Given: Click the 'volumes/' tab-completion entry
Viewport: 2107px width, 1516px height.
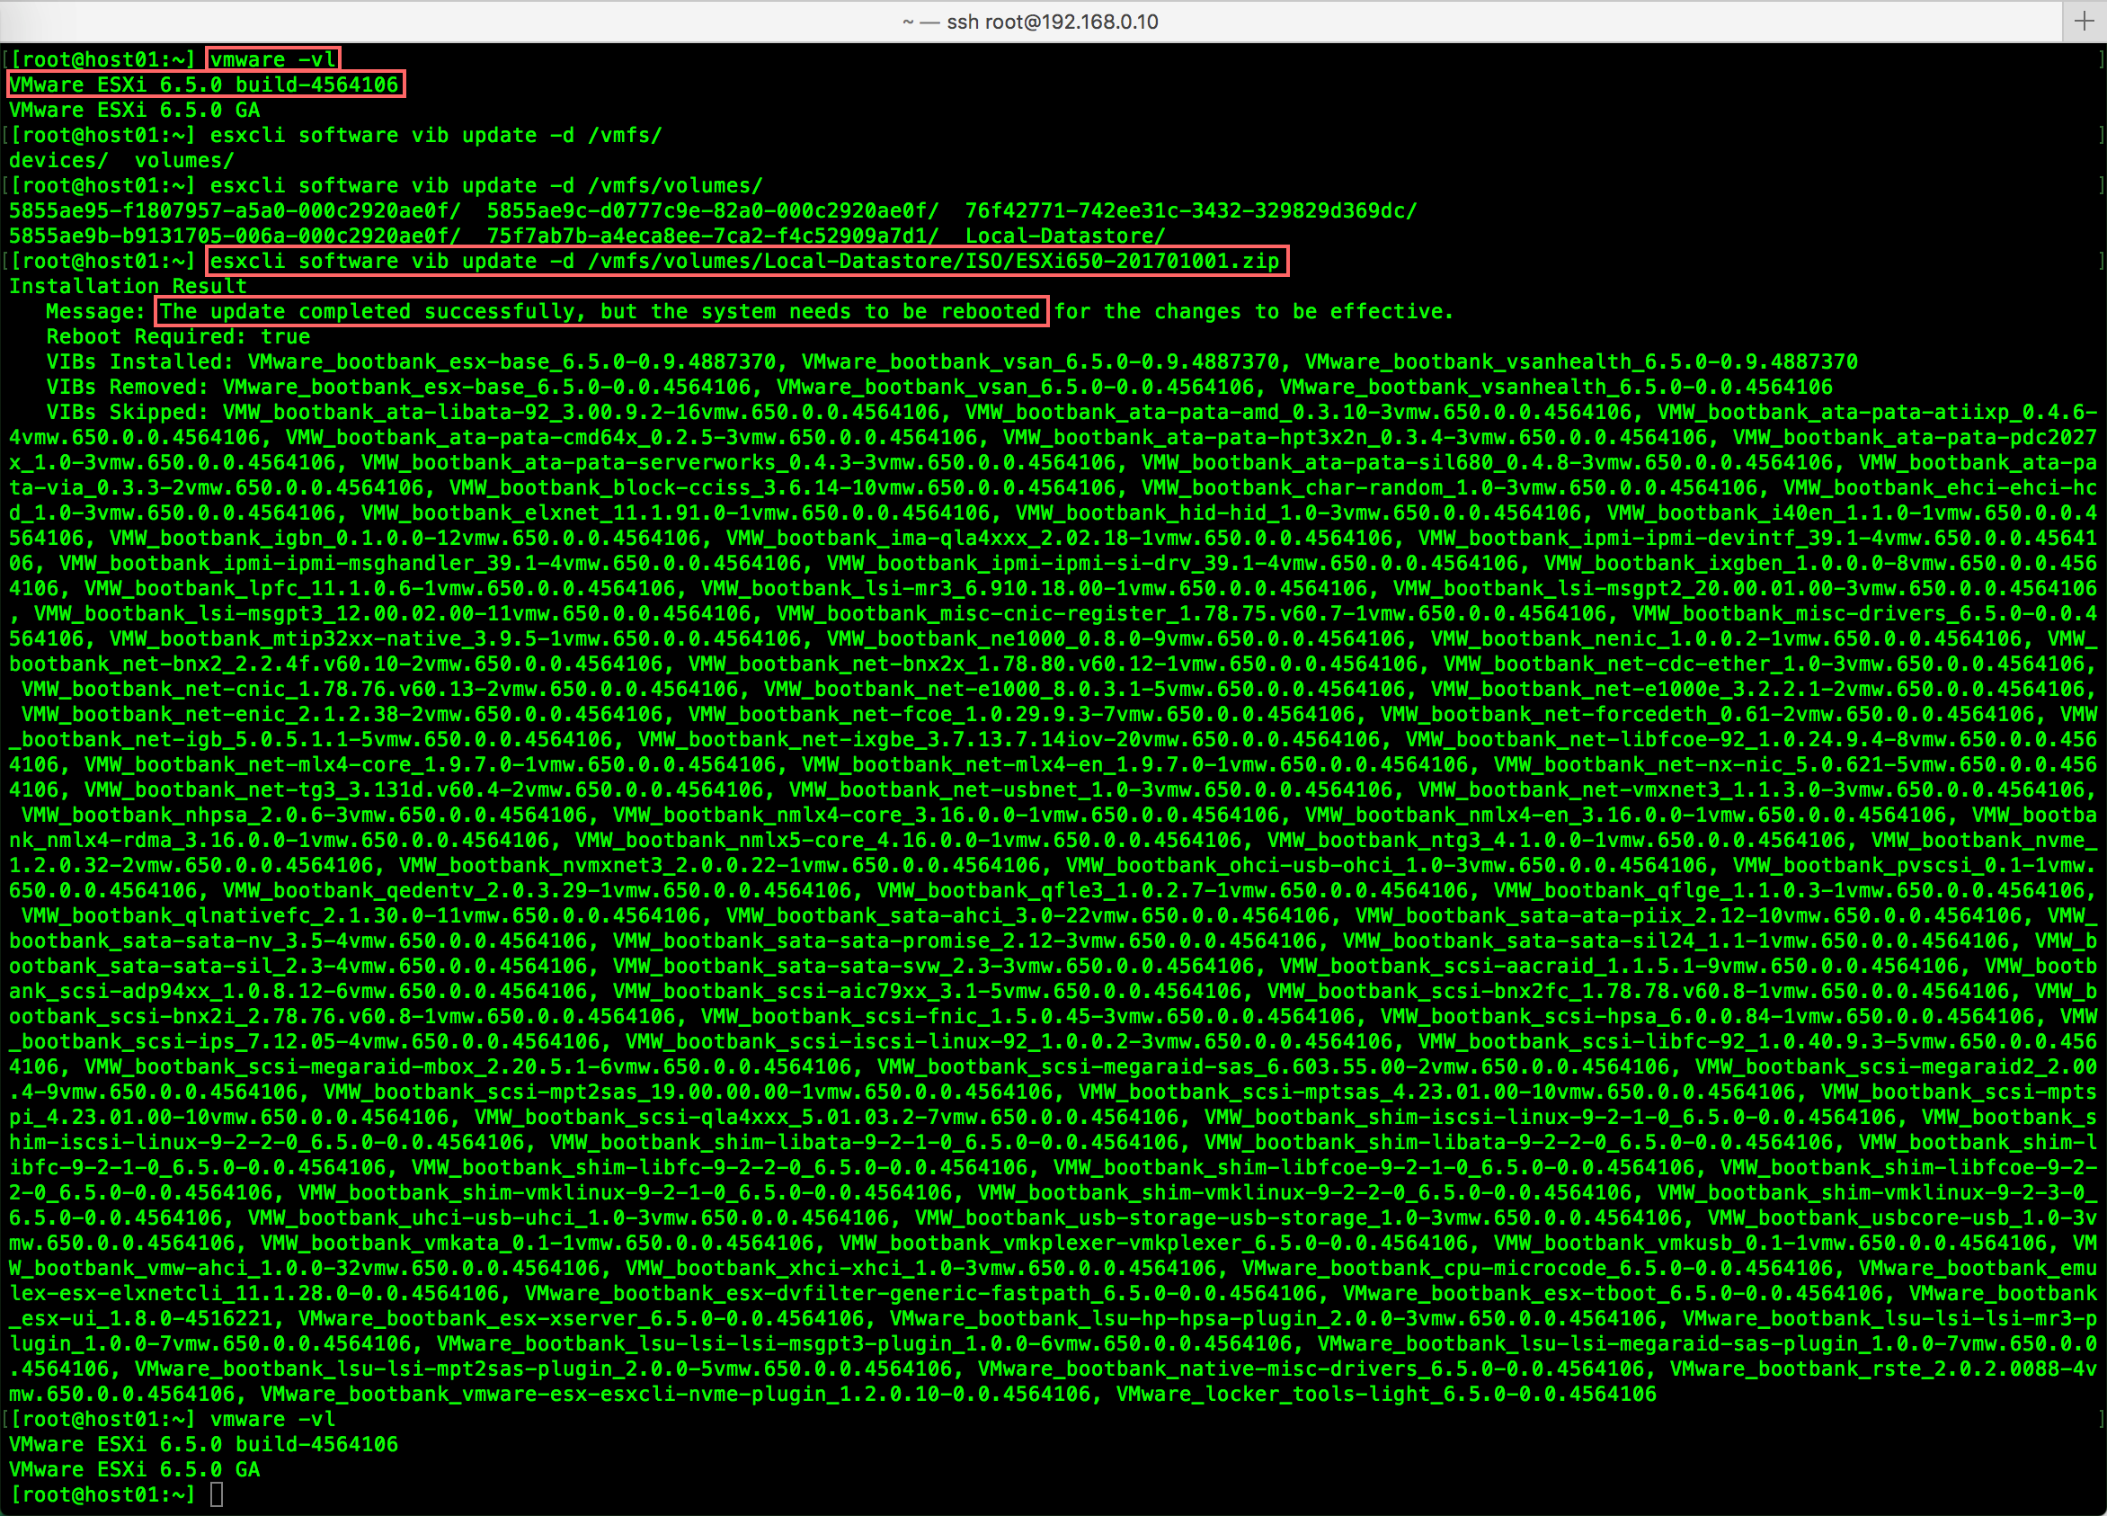Looking at the screenshot, I should [184, 160].
